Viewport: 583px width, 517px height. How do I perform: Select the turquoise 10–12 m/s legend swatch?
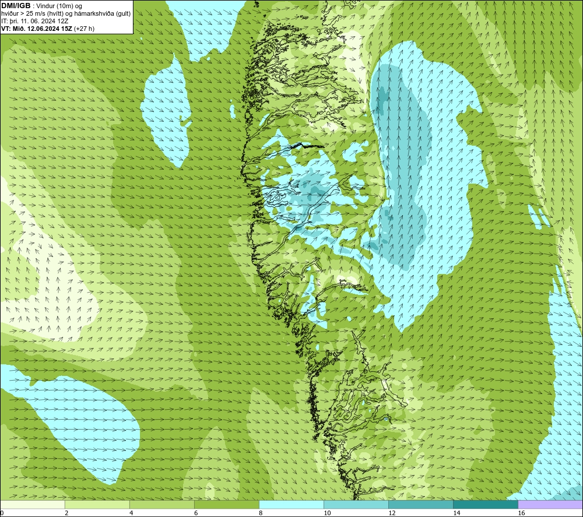tap(356, 504)
